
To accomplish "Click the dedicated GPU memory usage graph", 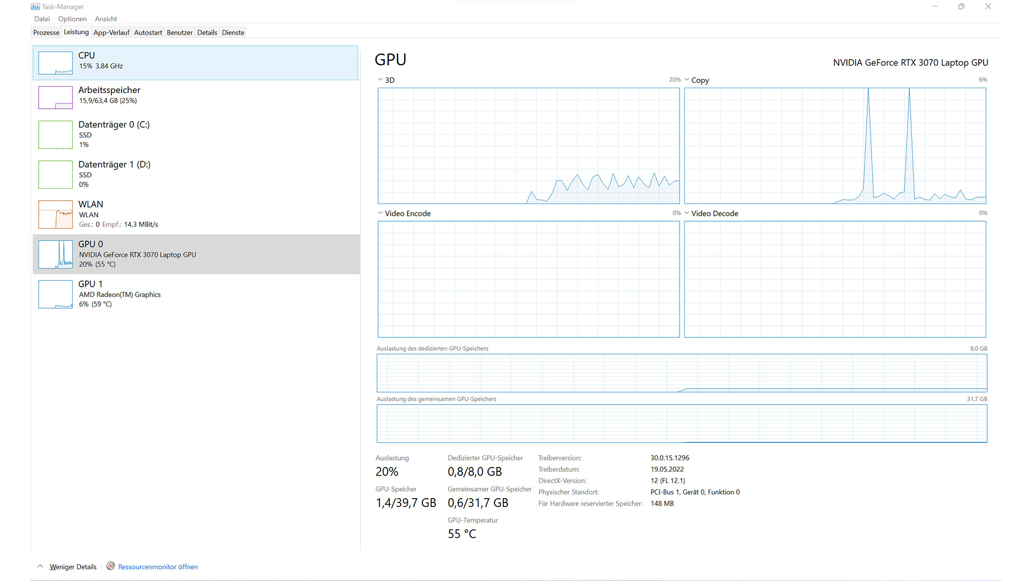I will (682, 373).
